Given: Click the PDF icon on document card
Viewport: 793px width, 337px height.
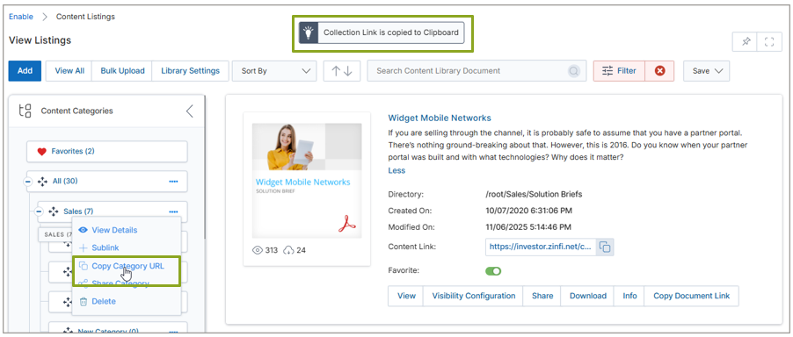Looking at the screenshot, I should 347,224.
